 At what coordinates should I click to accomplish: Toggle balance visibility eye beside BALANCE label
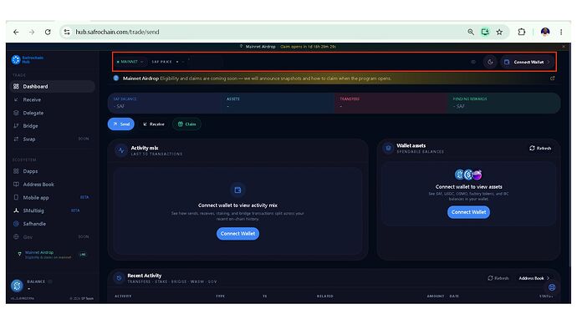tap(50, 281)
